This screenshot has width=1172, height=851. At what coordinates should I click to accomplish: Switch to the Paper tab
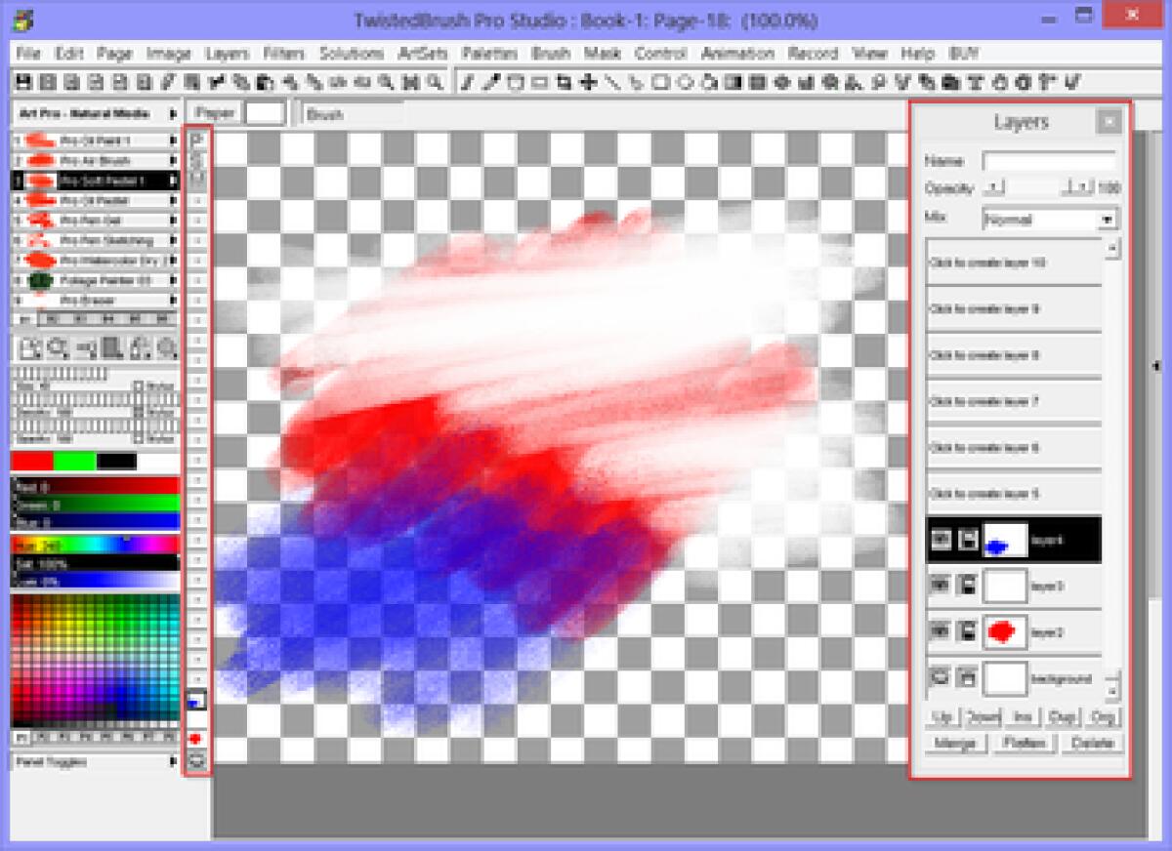[x=213, y=112]
